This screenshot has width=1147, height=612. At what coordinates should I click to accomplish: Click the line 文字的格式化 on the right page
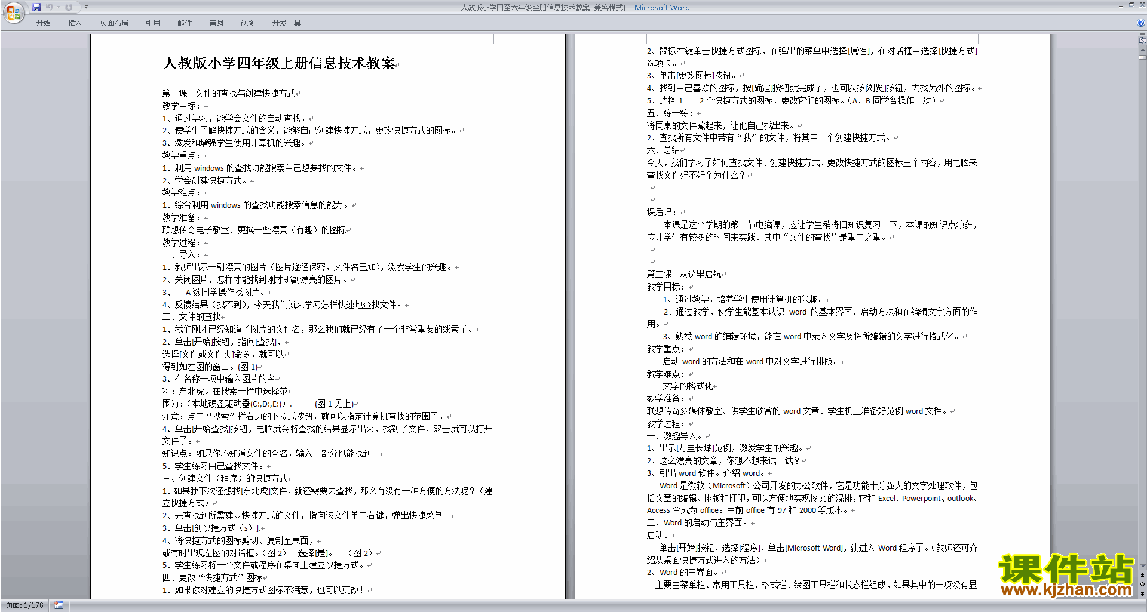[x=688, y=386]
